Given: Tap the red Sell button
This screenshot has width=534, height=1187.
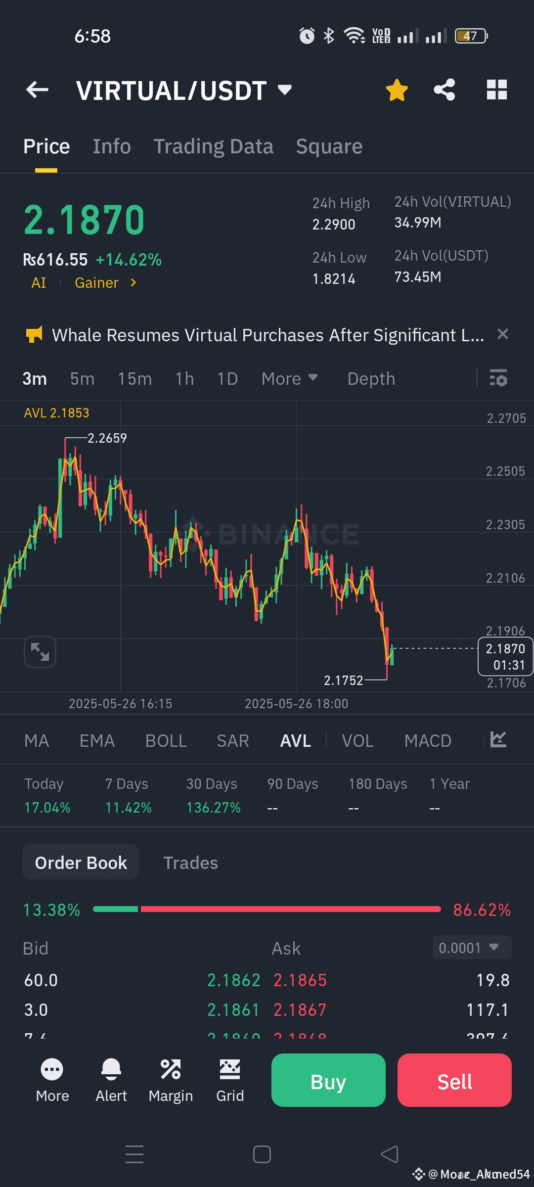Looking at the screenshot, I should [454, 1080].
